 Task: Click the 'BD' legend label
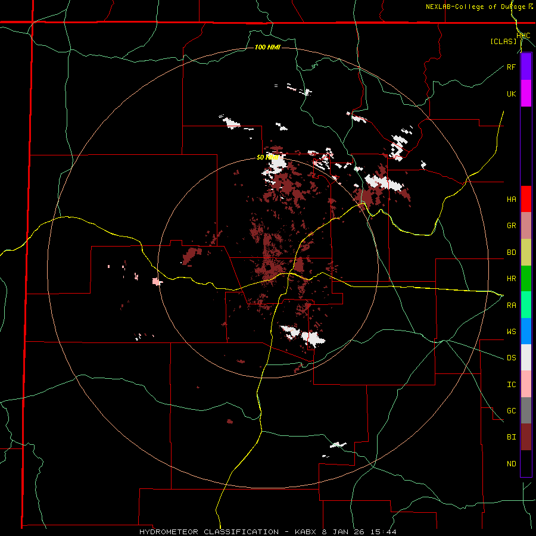point(511,253)
